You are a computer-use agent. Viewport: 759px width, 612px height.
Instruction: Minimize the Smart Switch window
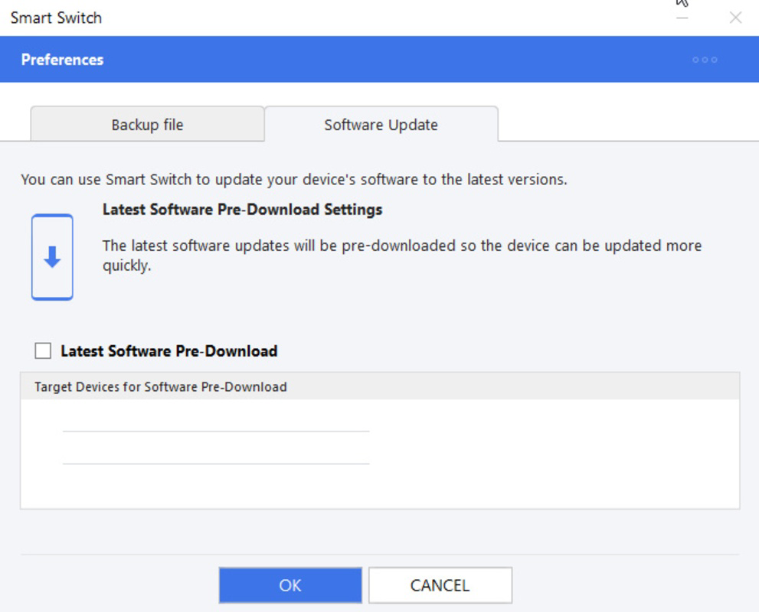pyautogui.click(x=681, y=18)
